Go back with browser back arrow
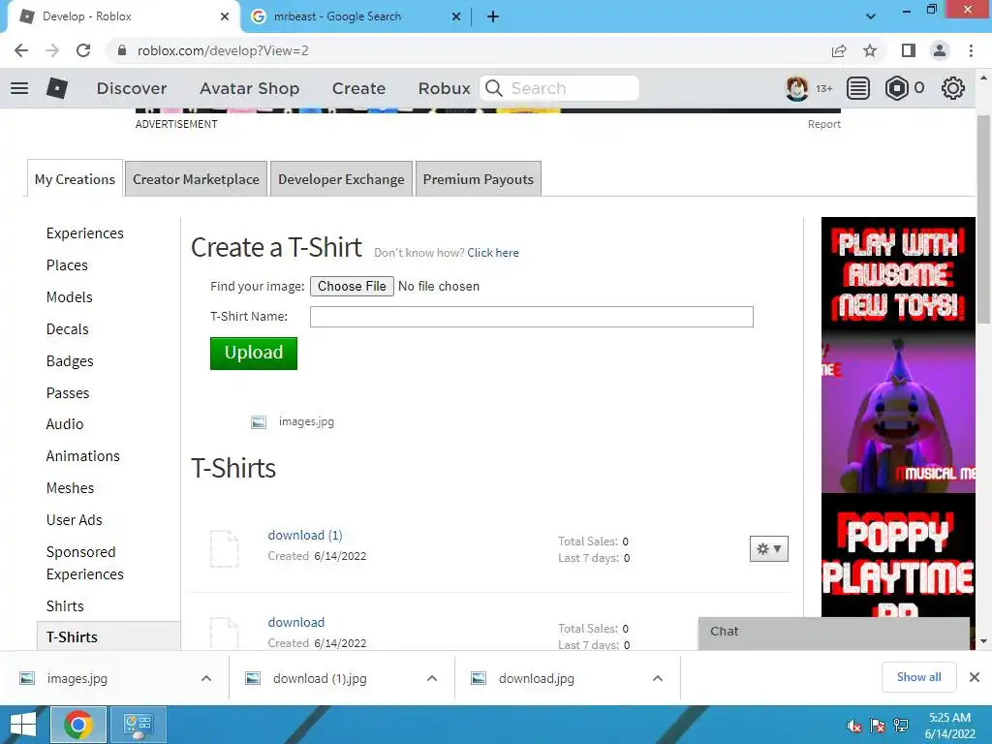The height and width of the screenshot is (744, 992). pyautogui.click(x=21, y=50)
